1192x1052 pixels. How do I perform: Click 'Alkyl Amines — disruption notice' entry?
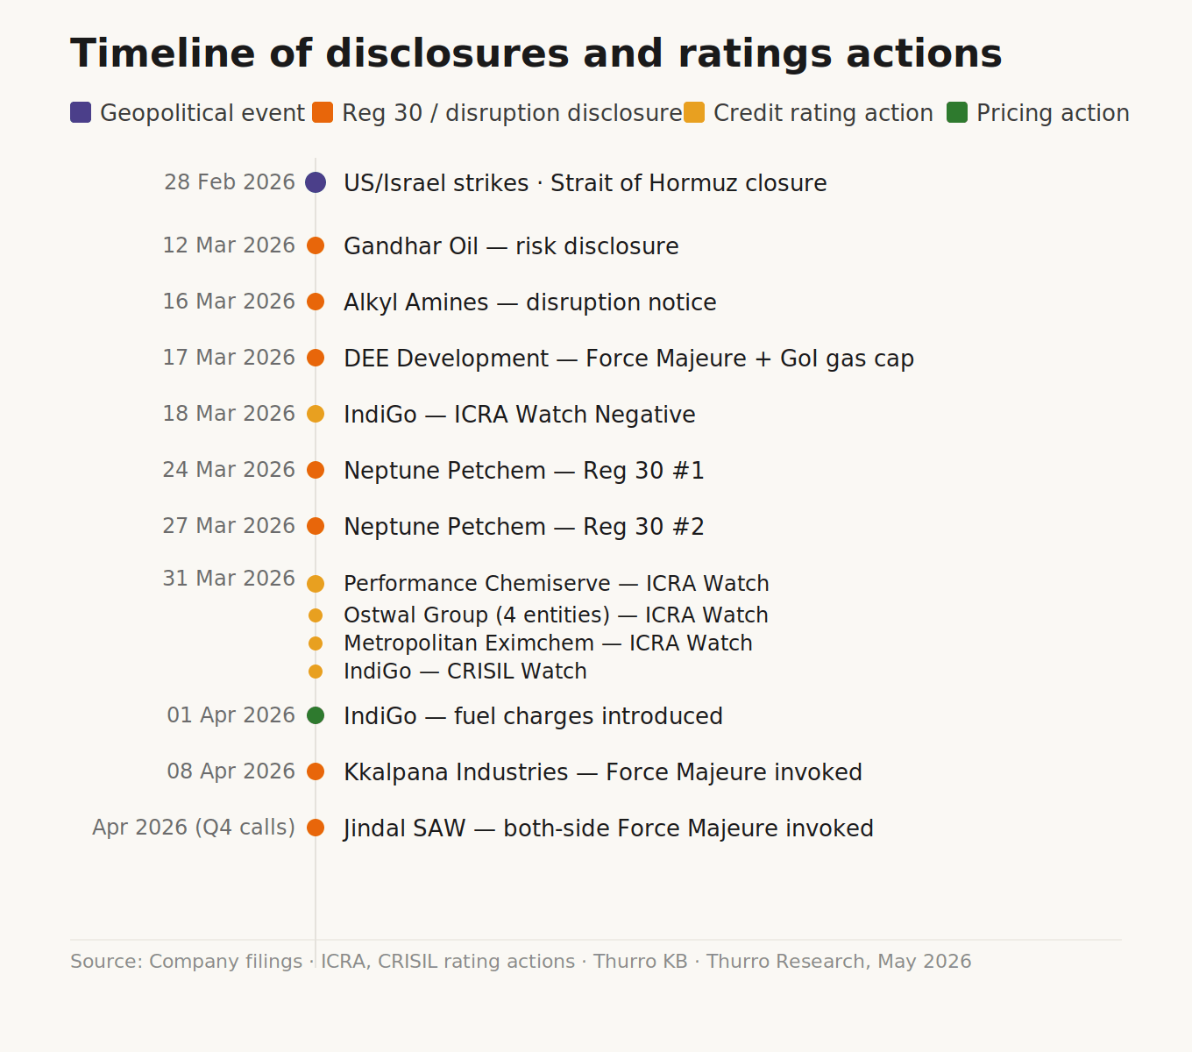[x=530, y=302]
